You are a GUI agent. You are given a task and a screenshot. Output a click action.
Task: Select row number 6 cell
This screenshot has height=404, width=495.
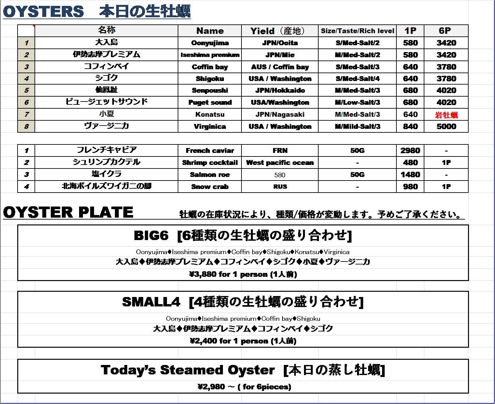(x=26, y=102)
